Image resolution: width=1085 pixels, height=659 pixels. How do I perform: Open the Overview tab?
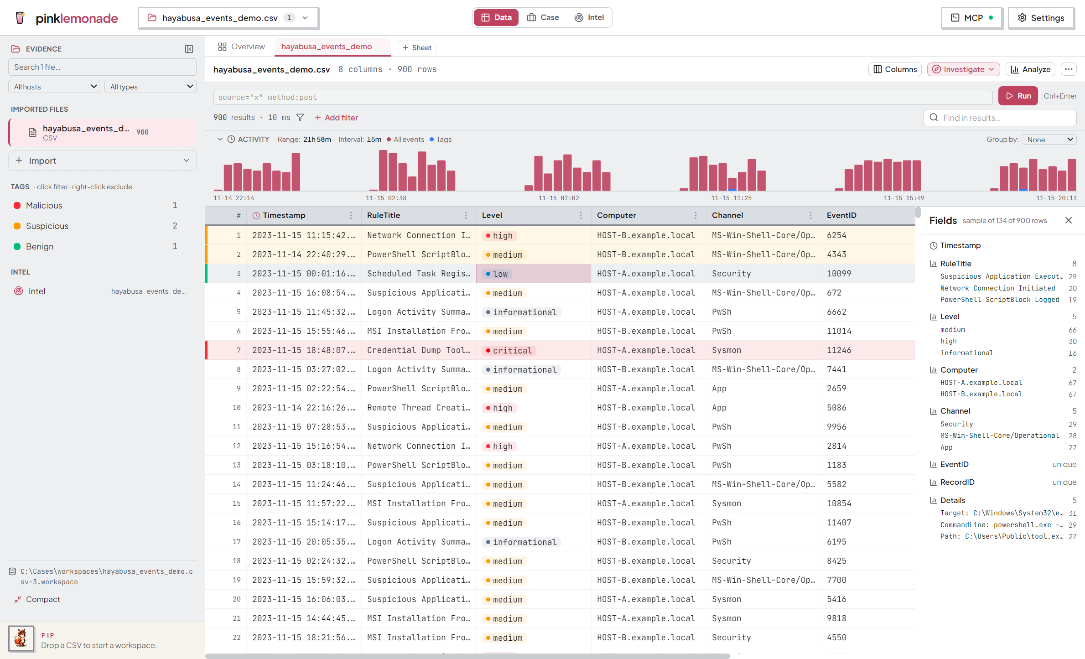(x=241, y=47)
